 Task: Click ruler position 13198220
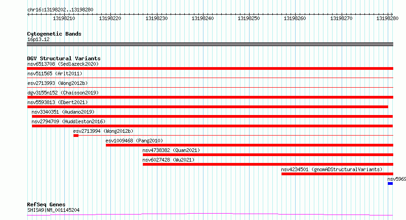point(110,18)
